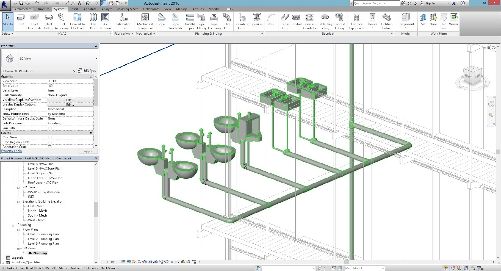This screenshot has width=501, height=271.
Task: Switch to the Structure tab
Action: pyautogui.click(x=43, y=9)
